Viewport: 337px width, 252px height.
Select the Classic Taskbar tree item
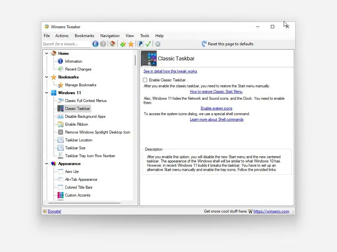74,108
